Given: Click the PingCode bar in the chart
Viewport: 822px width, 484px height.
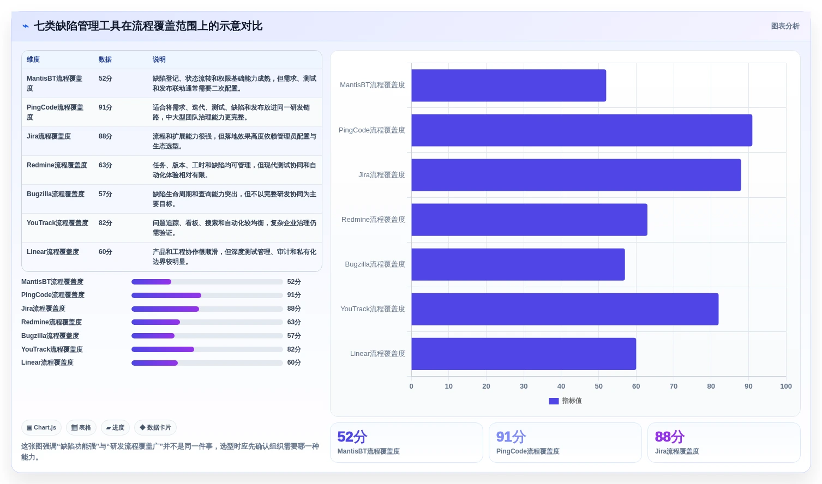Looking at the screenshot, I should click(581, 130).
